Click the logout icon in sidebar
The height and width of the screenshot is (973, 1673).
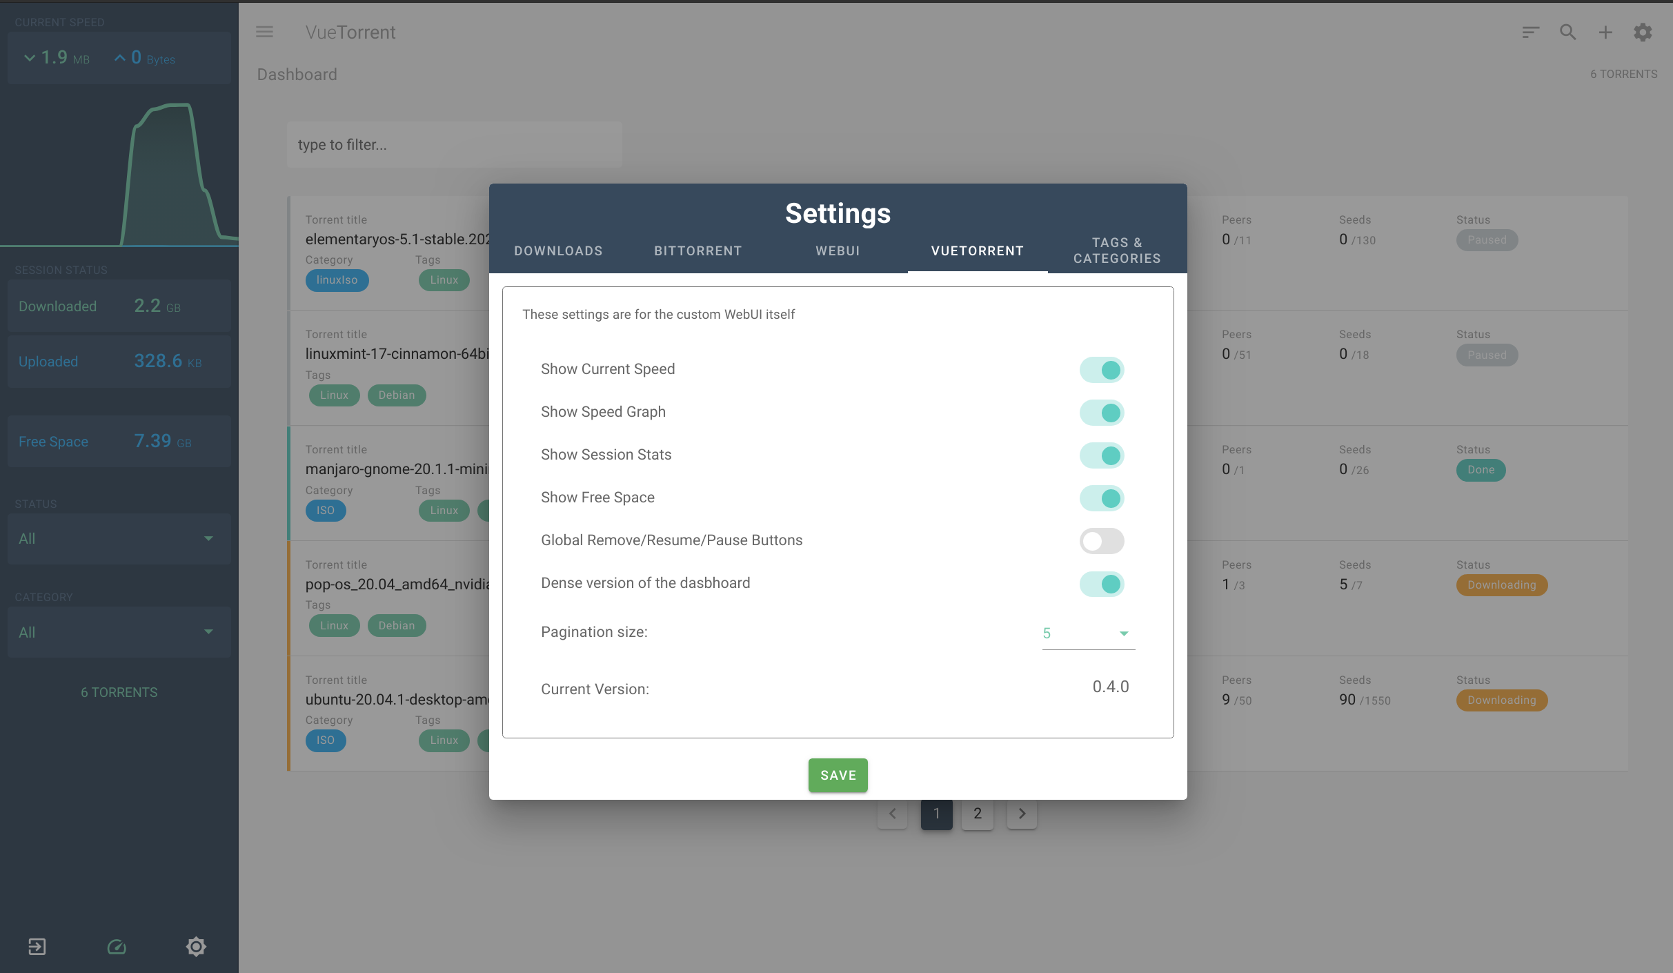tap(37, 946)
